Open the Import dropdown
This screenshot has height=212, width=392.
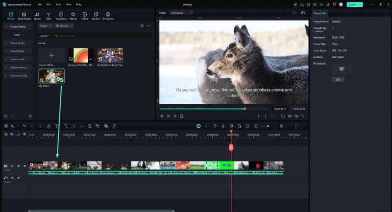(x=45, y=25)
